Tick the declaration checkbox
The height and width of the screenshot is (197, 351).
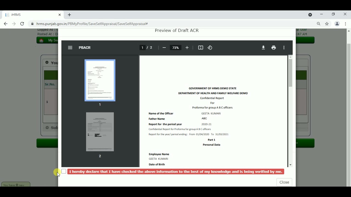64,171
